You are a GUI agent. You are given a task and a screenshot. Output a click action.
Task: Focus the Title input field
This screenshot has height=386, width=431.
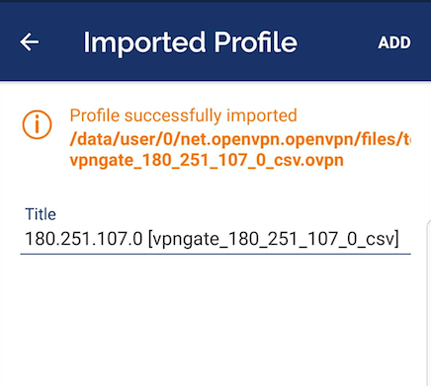coord(215,238)
